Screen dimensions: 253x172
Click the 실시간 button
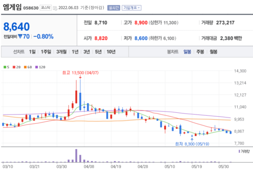(x=113, y=8)
